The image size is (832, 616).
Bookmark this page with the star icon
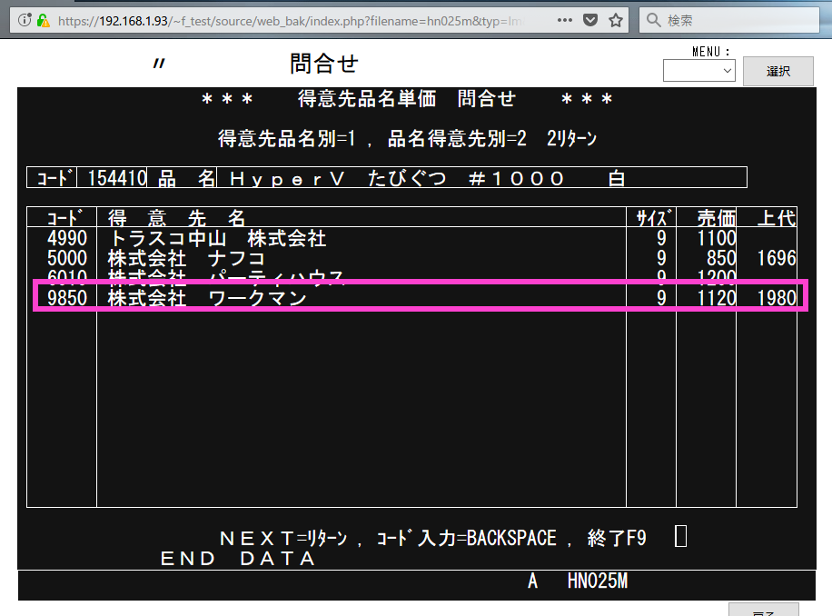[616, 20]
